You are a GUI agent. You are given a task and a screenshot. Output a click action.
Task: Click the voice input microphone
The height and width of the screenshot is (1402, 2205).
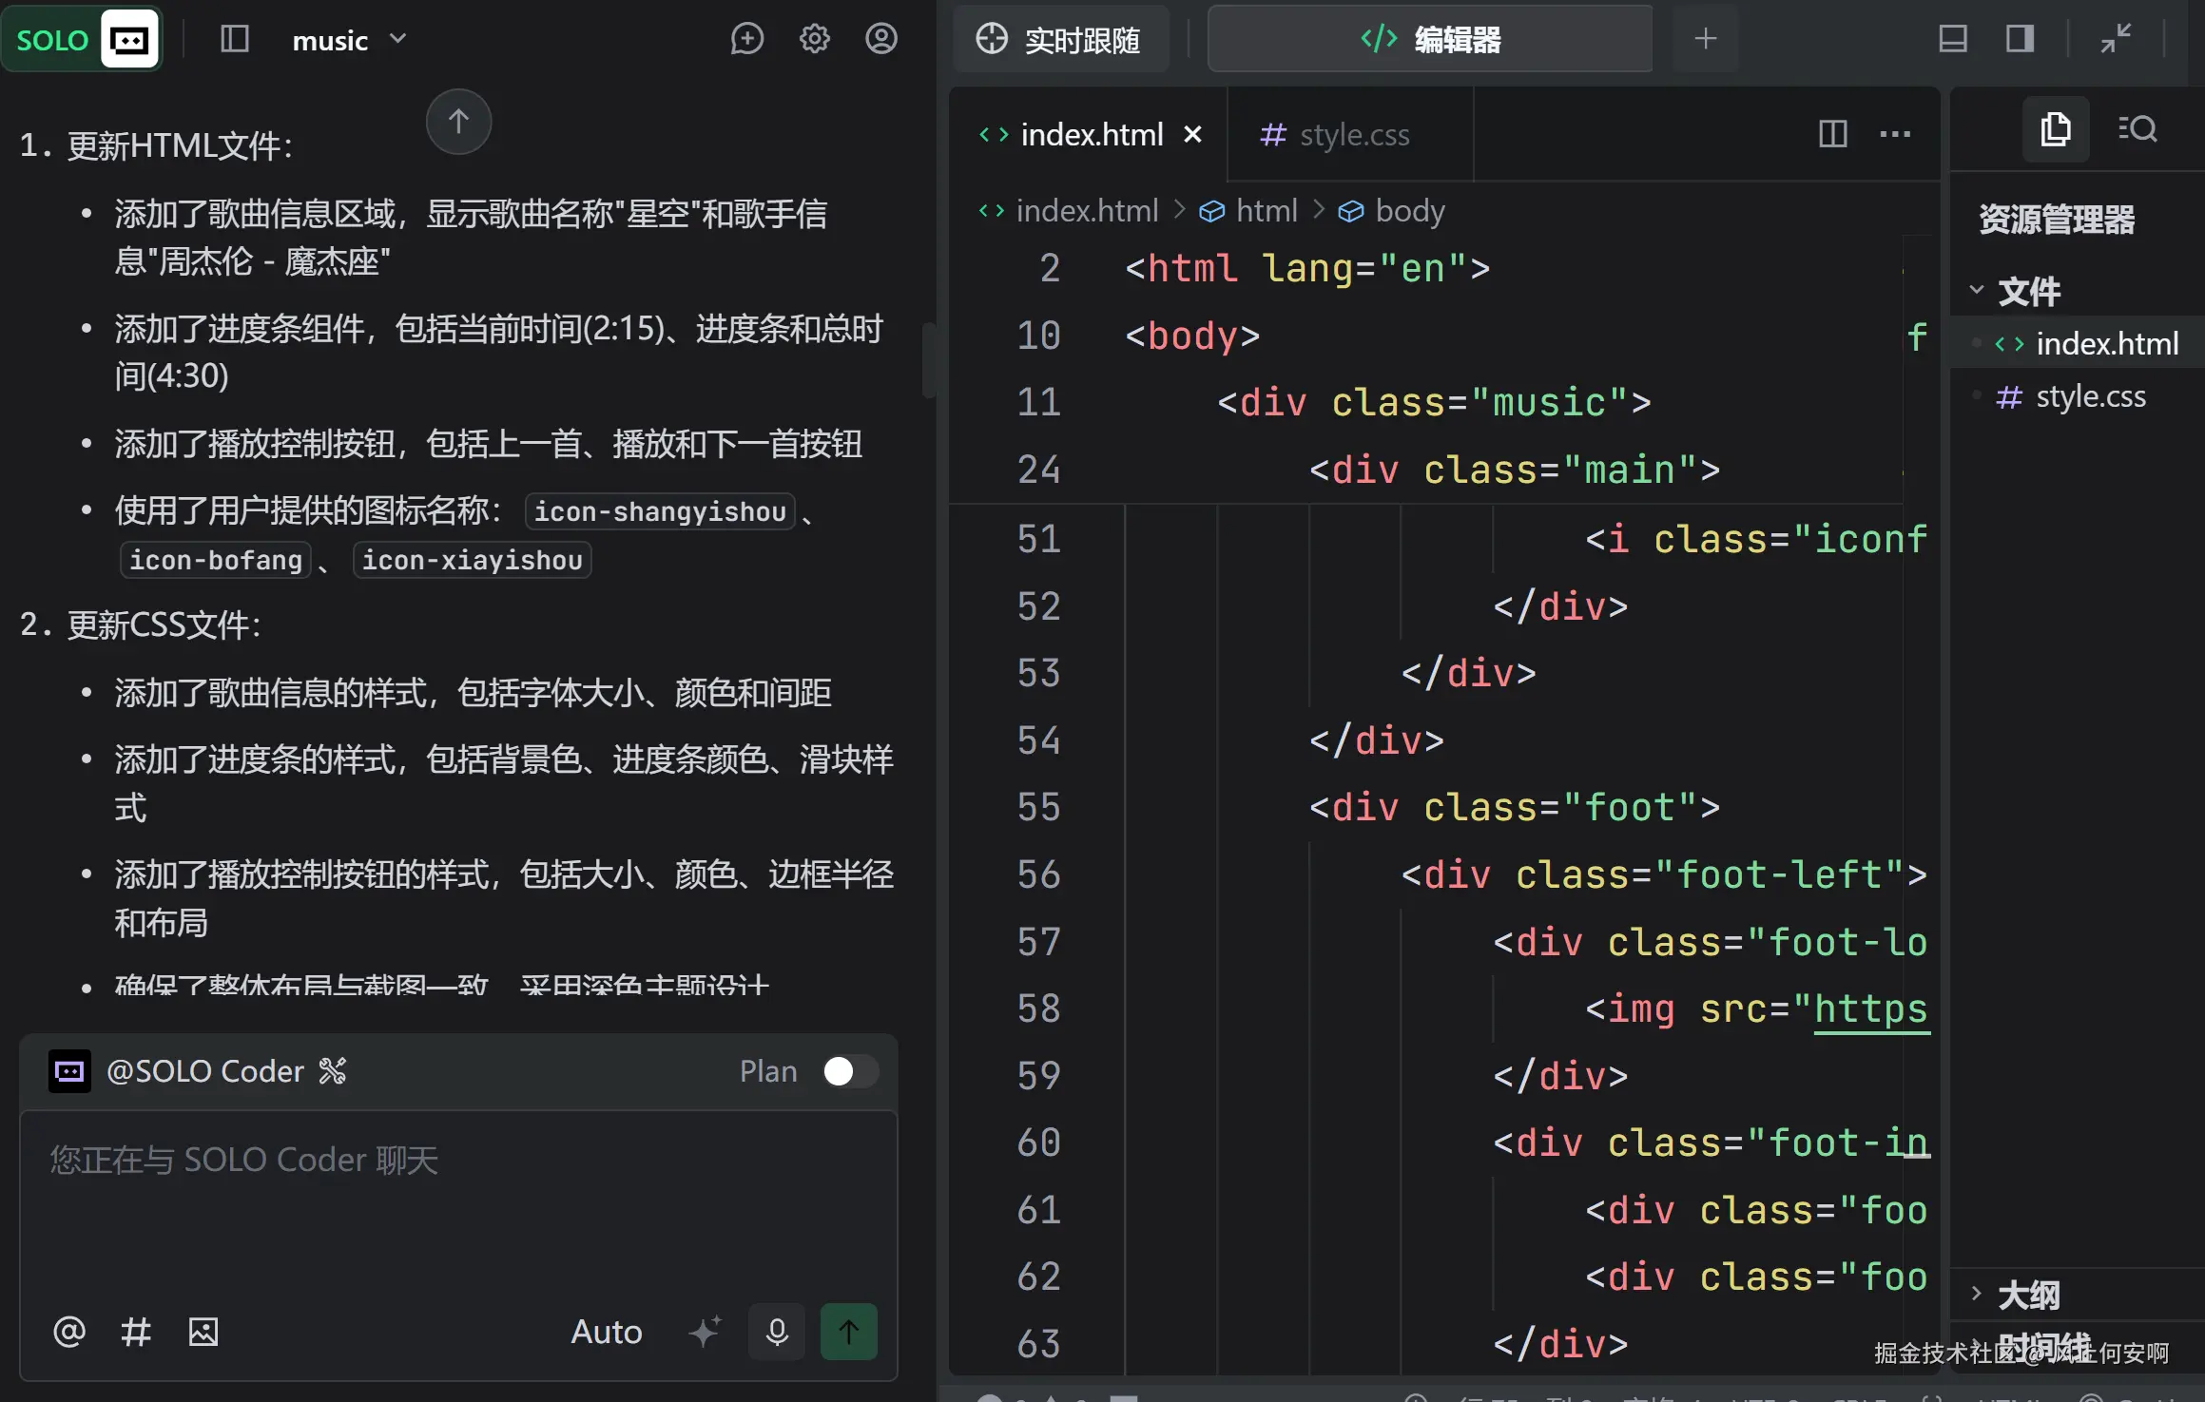click(777, 1332)
